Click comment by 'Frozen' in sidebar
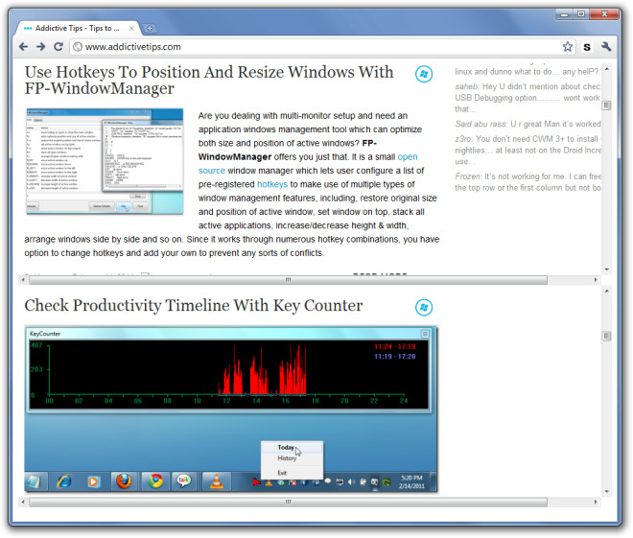Viewport: 633px width, 538px height. point(528,182)
